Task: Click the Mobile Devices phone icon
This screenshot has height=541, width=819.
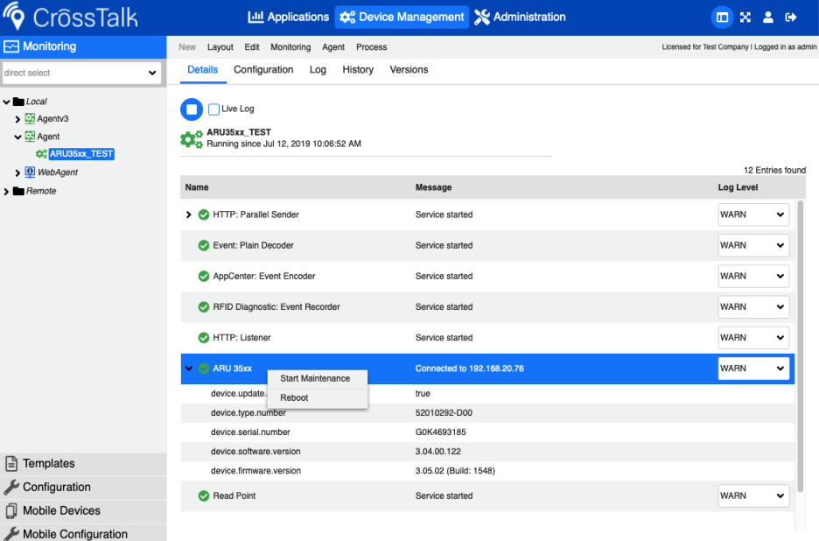Action: 11,510
